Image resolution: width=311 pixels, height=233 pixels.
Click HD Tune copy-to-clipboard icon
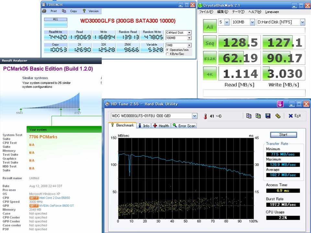(248, 116)
